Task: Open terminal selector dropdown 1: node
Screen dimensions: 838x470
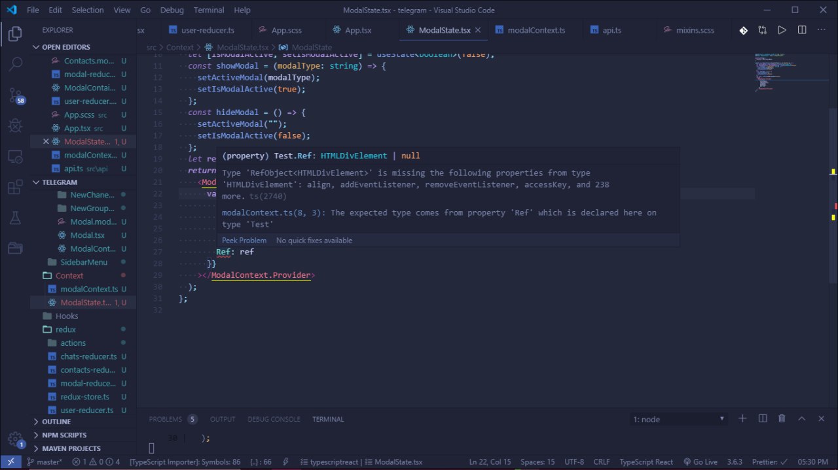Action: point(679,419)
